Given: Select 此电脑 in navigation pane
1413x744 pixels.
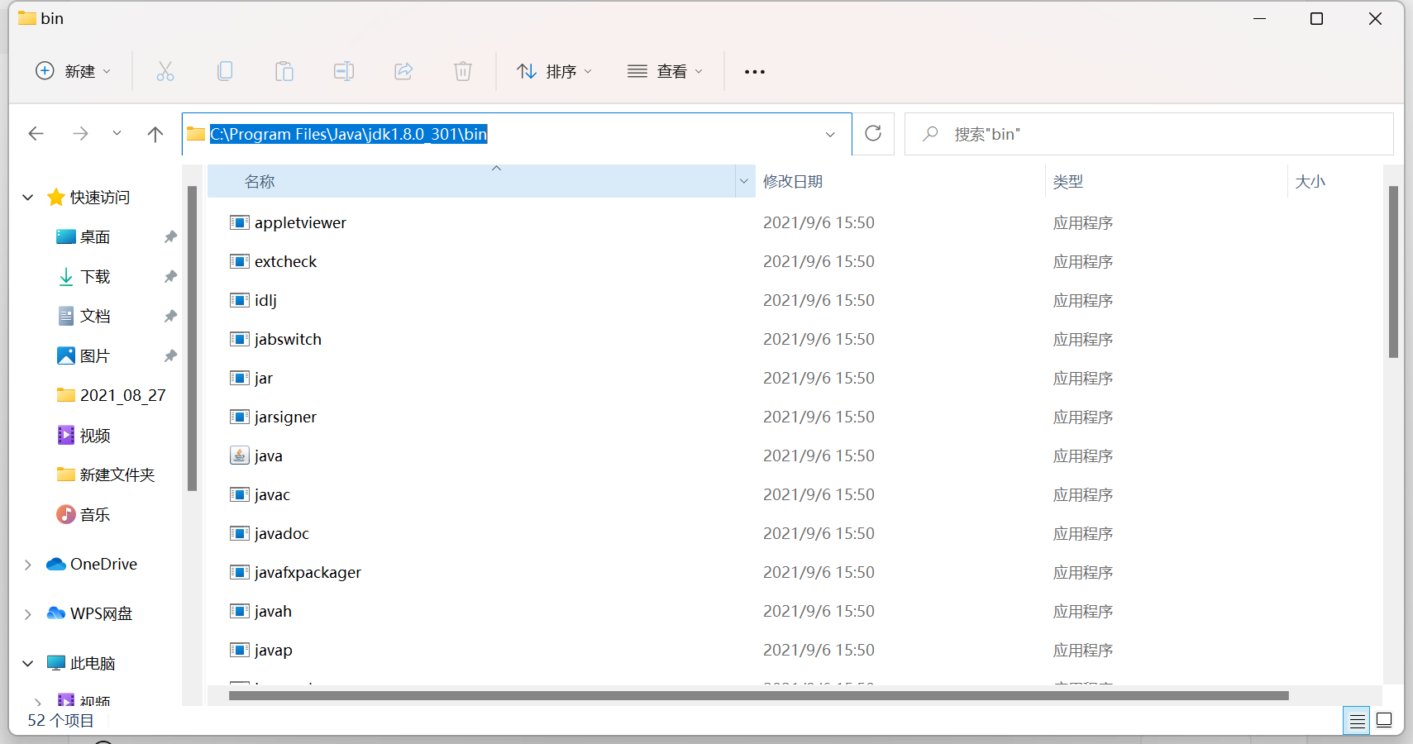Looking at the screenshot, I should tap(81, 664).
